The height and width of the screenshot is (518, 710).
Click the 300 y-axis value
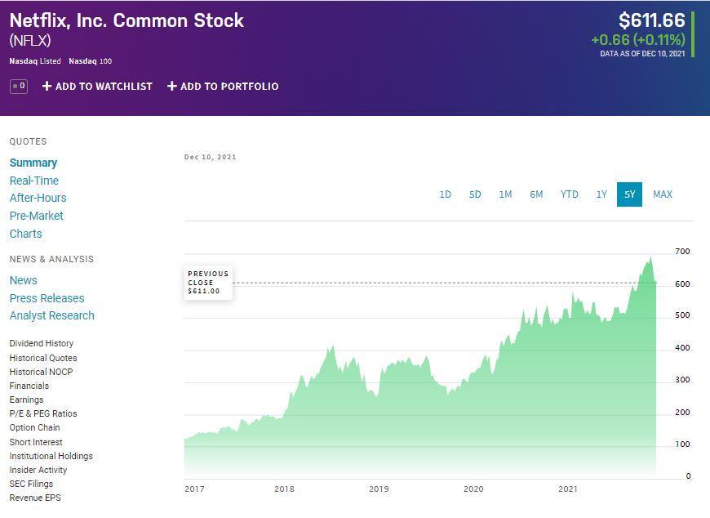tap(682, 380)
